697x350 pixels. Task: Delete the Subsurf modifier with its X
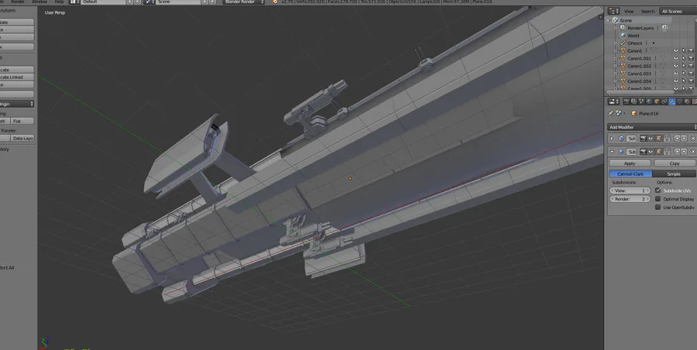(x=693, y=152)
